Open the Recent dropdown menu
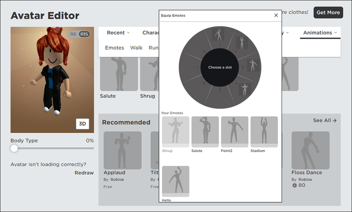This screenshot has width=352, height=212. point(118,33)
